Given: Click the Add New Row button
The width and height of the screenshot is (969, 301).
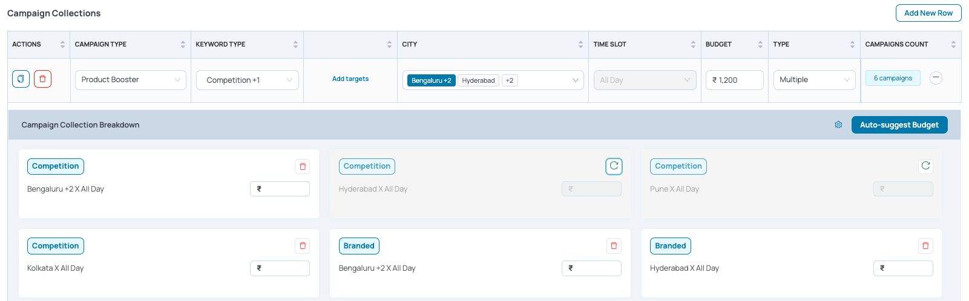Looking at the screenshot, I should coord(928,13).
